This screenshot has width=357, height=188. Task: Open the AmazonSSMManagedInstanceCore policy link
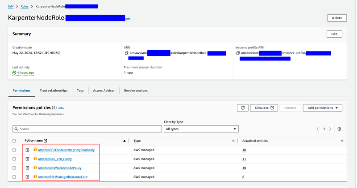62,177
